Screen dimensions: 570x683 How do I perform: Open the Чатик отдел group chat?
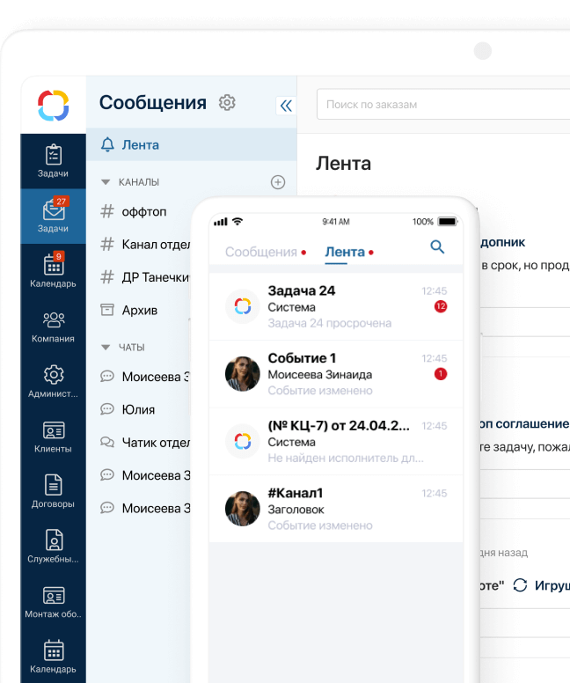click(x=145, y=443)
